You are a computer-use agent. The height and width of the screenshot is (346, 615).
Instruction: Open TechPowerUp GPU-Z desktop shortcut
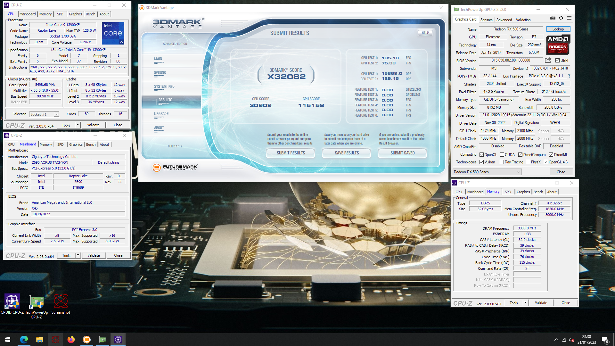[x=37, y=307]
